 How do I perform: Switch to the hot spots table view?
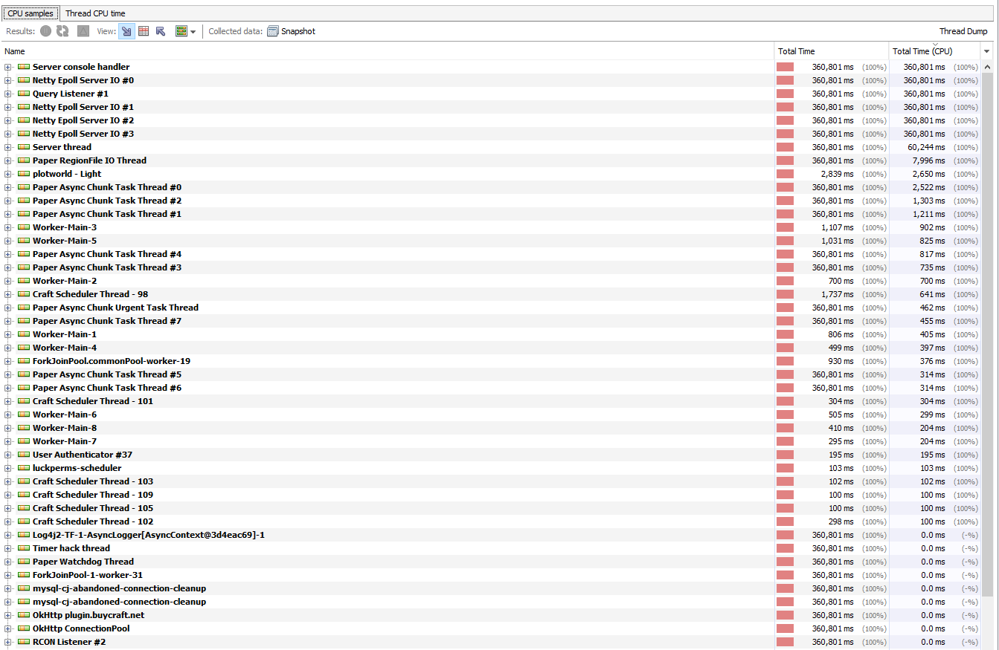144,31
